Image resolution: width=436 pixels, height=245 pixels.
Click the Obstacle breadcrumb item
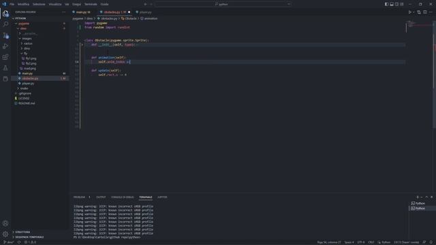coord(130,18)
